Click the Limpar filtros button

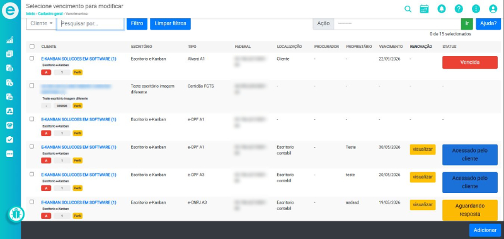click(x=170, y=23)
